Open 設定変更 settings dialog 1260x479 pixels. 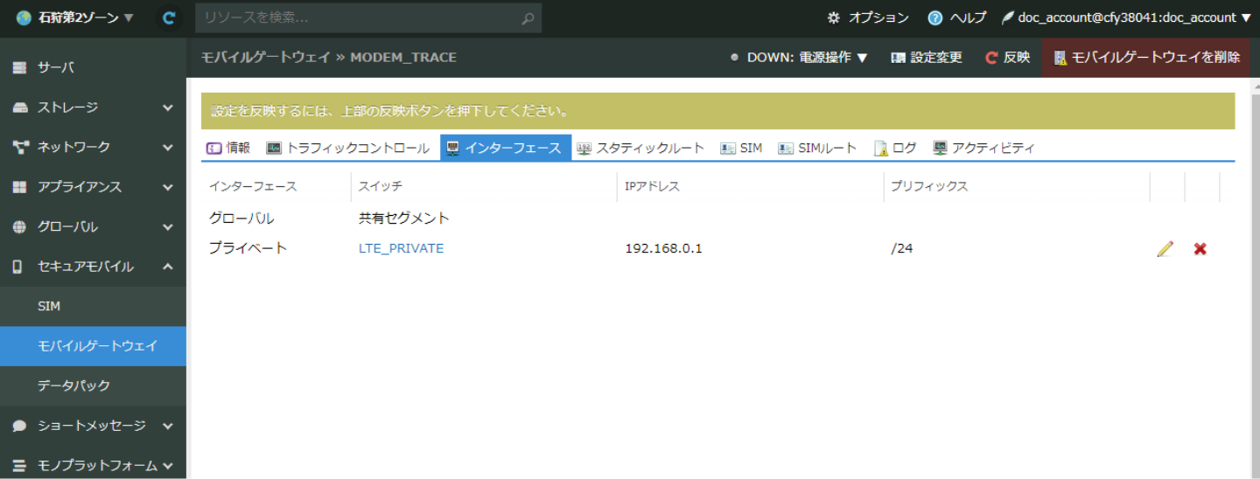click(x=927, y=58)
